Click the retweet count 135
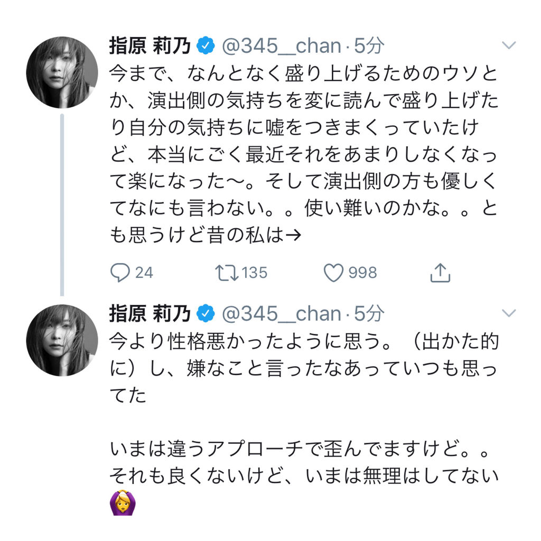The height and width of the screenshot is (541, 541). (x=255, y=273)
